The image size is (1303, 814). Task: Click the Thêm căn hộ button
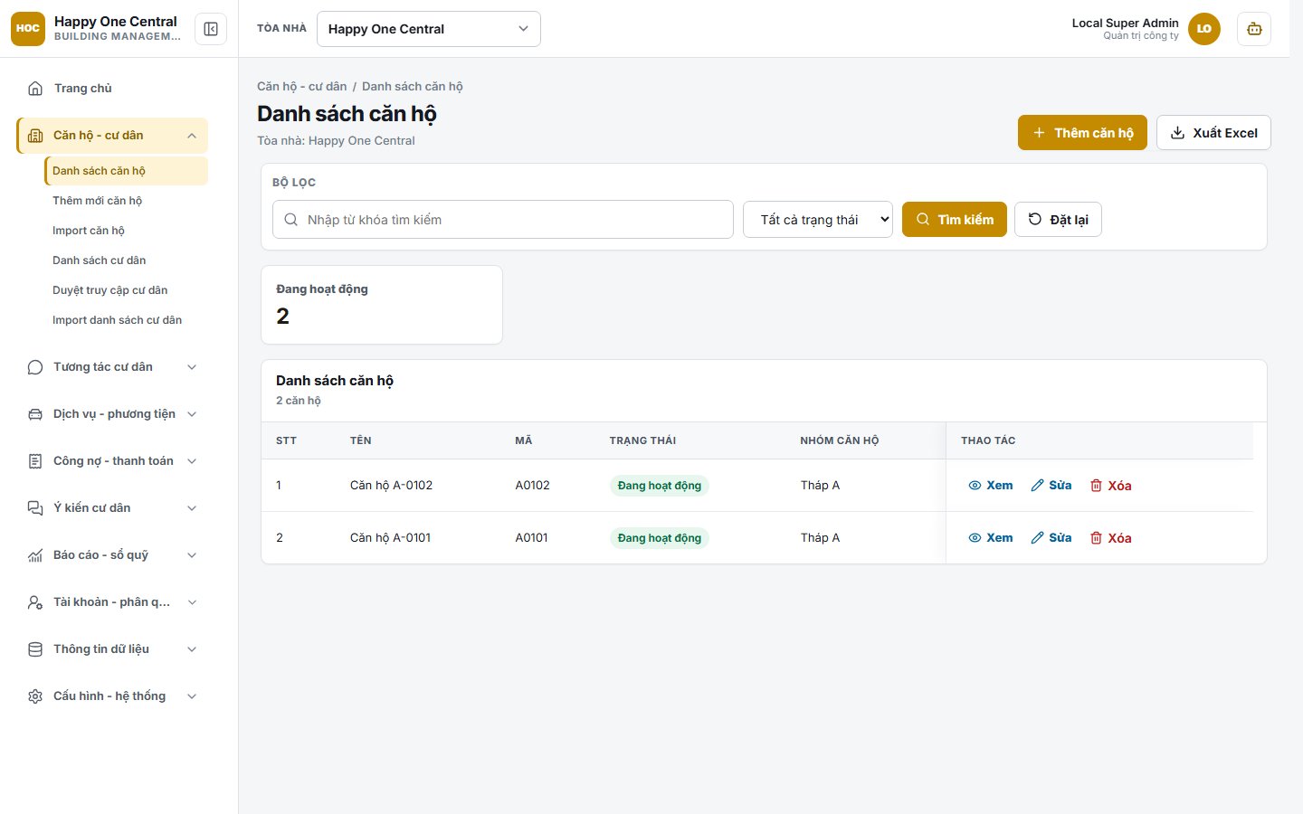pos(1083,133)
